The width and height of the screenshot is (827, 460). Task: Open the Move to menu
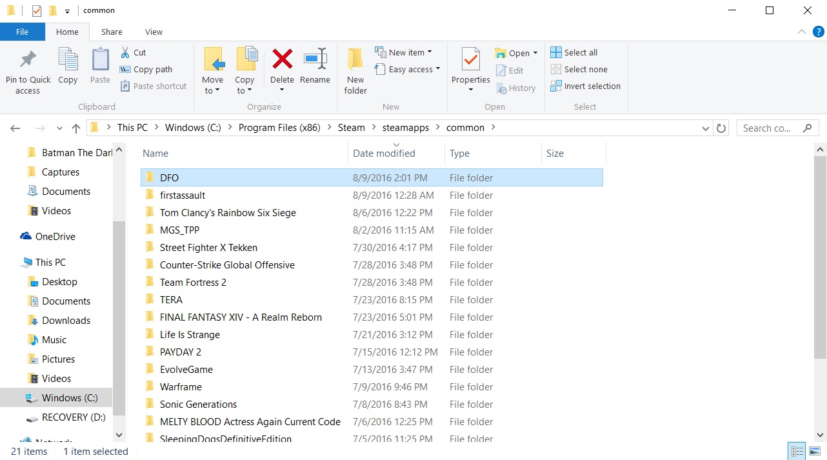(212, 71)
